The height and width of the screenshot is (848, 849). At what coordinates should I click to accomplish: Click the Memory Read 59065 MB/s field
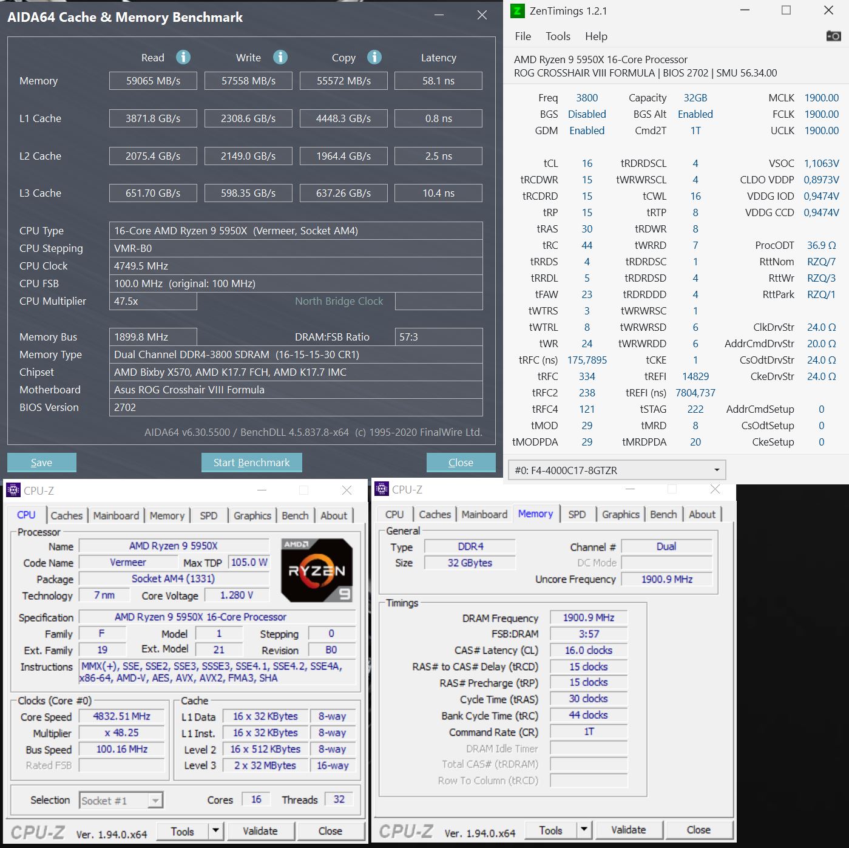coord(153,81)
